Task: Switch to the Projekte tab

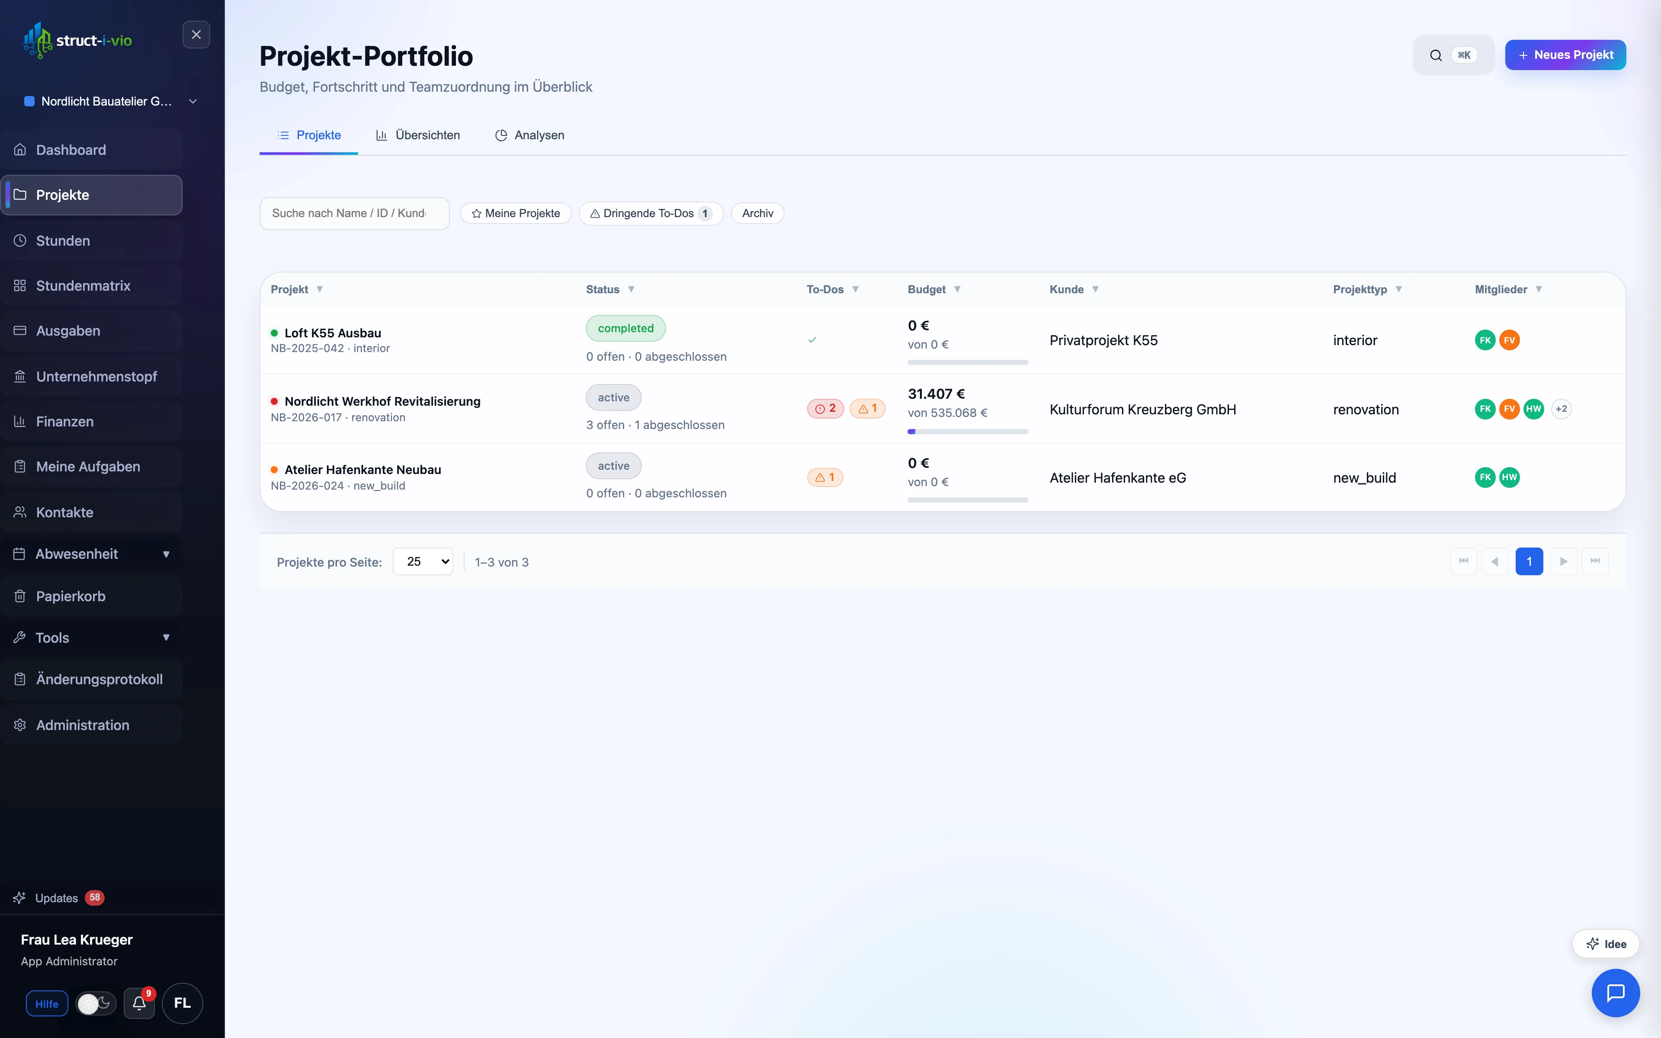Action: pyautogui.click(x=309, y=135)
